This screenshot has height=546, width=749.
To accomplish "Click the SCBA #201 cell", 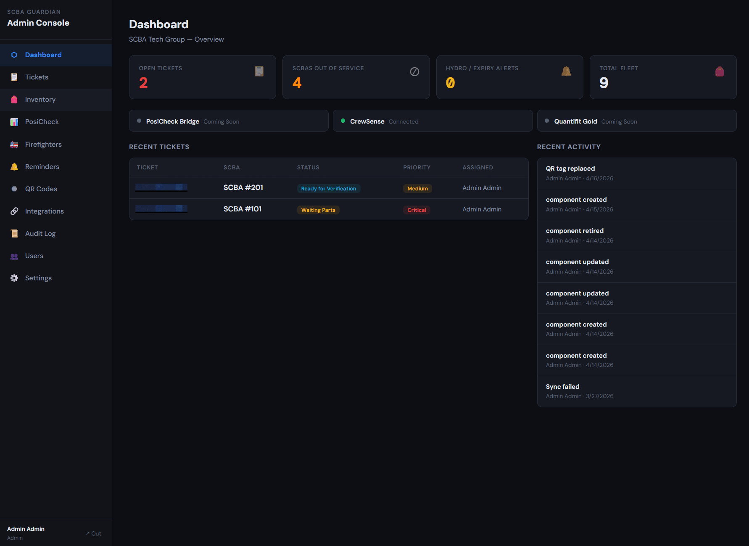I will tap(243, 187).
